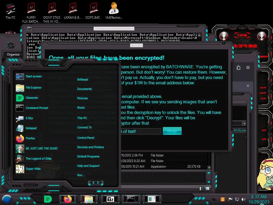Click the cmd.exe window title bar

coord(114,29)
